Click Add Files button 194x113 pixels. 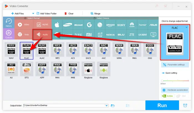pyautogui.click(x=17, y=14)
